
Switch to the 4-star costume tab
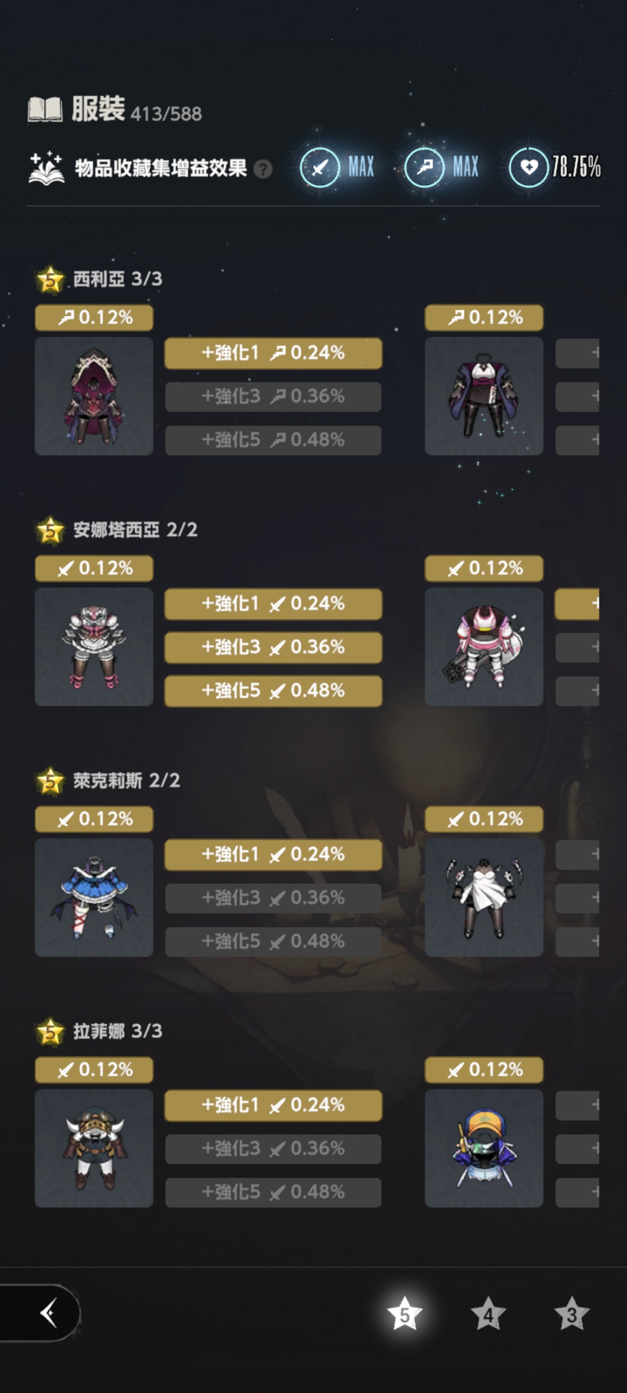(488, 1314)
